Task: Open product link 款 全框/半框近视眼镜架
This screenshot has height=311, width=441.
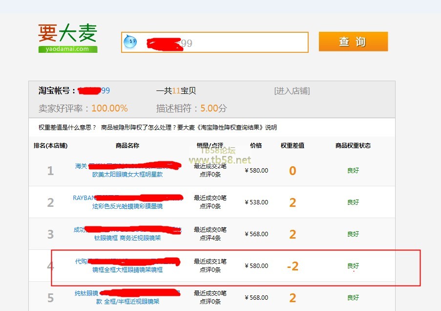Action: [x=127, y=302]
